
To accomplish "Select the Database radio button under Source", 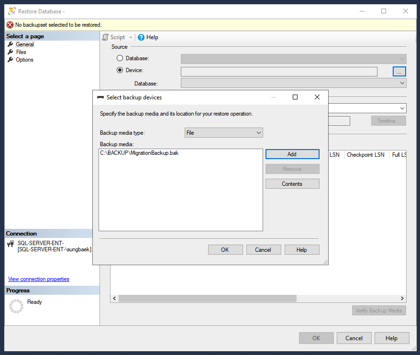I will pos(120,58).
